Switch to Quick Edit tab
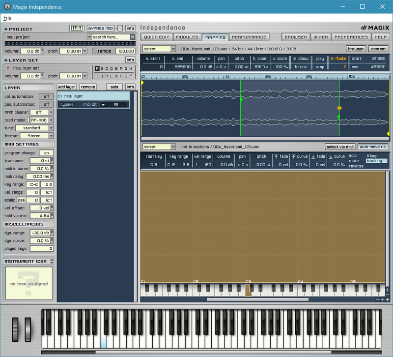This screenshot has width=393, height=357. pyautogui.click(x=156, y=37)
